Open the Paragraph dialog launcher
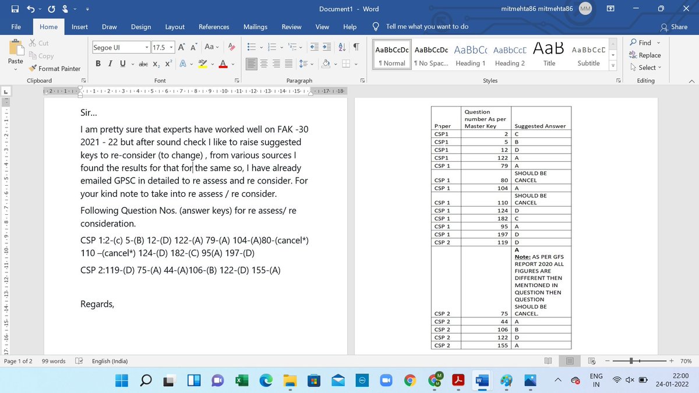Viewport: 699px width, 393px height. pyautogui.click(x=362, y=80)
